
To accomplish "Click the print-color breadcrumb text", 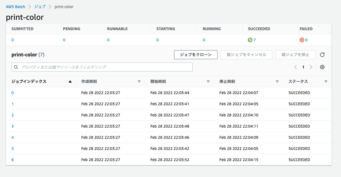I will [64, 7].
